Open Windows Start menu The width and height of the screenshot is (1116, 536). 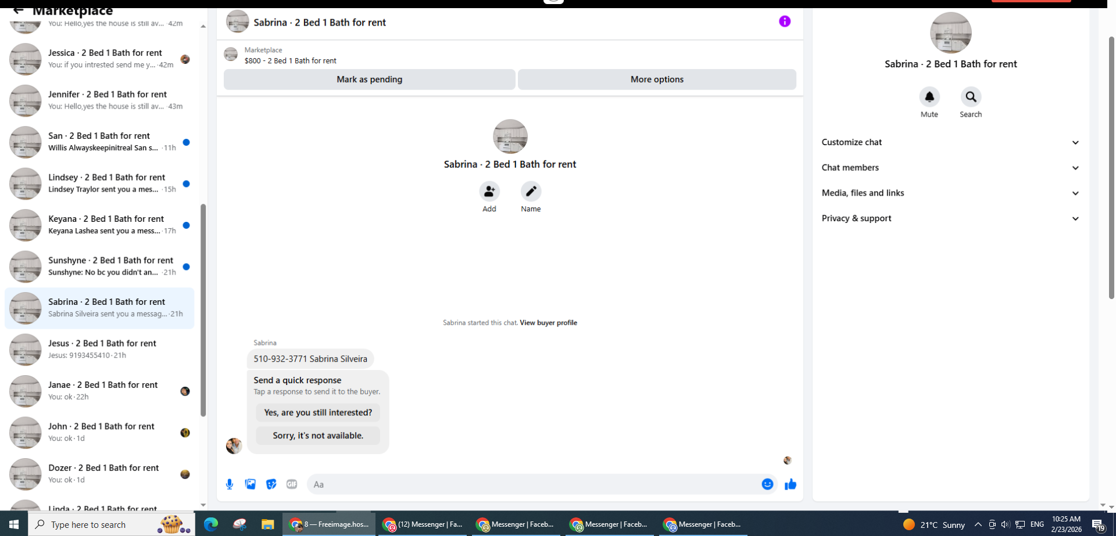coord(14,524)
